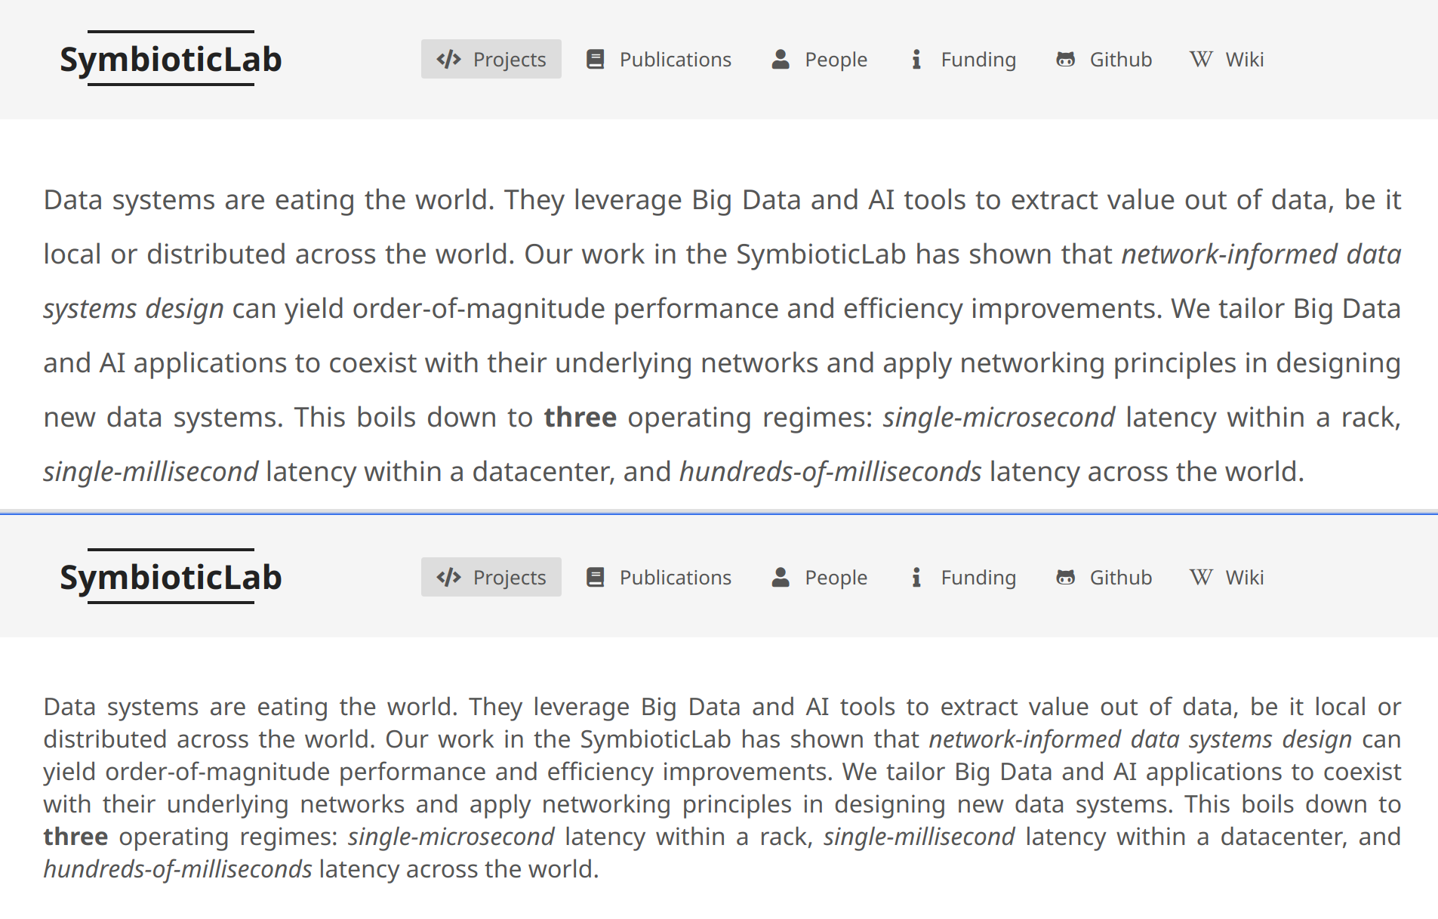Click the Github cat icon in top navigation
The image size is (1438, 919).
[x=1066, y=58]
